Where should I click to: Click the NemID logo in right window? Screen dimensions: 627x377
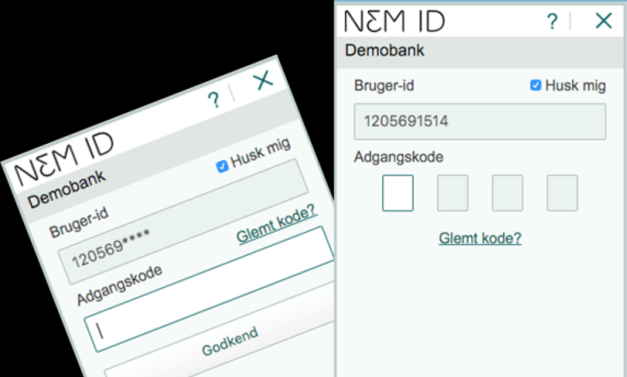click(x=394, y=21)
